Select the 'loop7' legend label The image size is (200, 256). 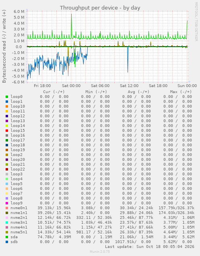[16, 194]
